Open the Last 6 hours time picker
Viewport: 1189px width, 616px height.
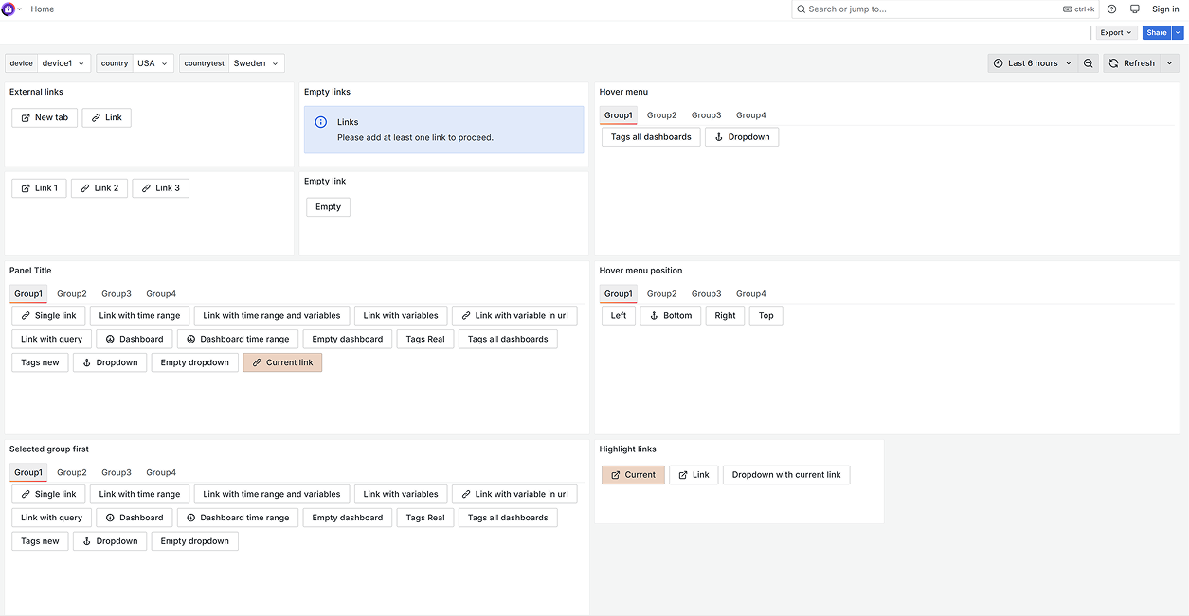[1034, 63]
